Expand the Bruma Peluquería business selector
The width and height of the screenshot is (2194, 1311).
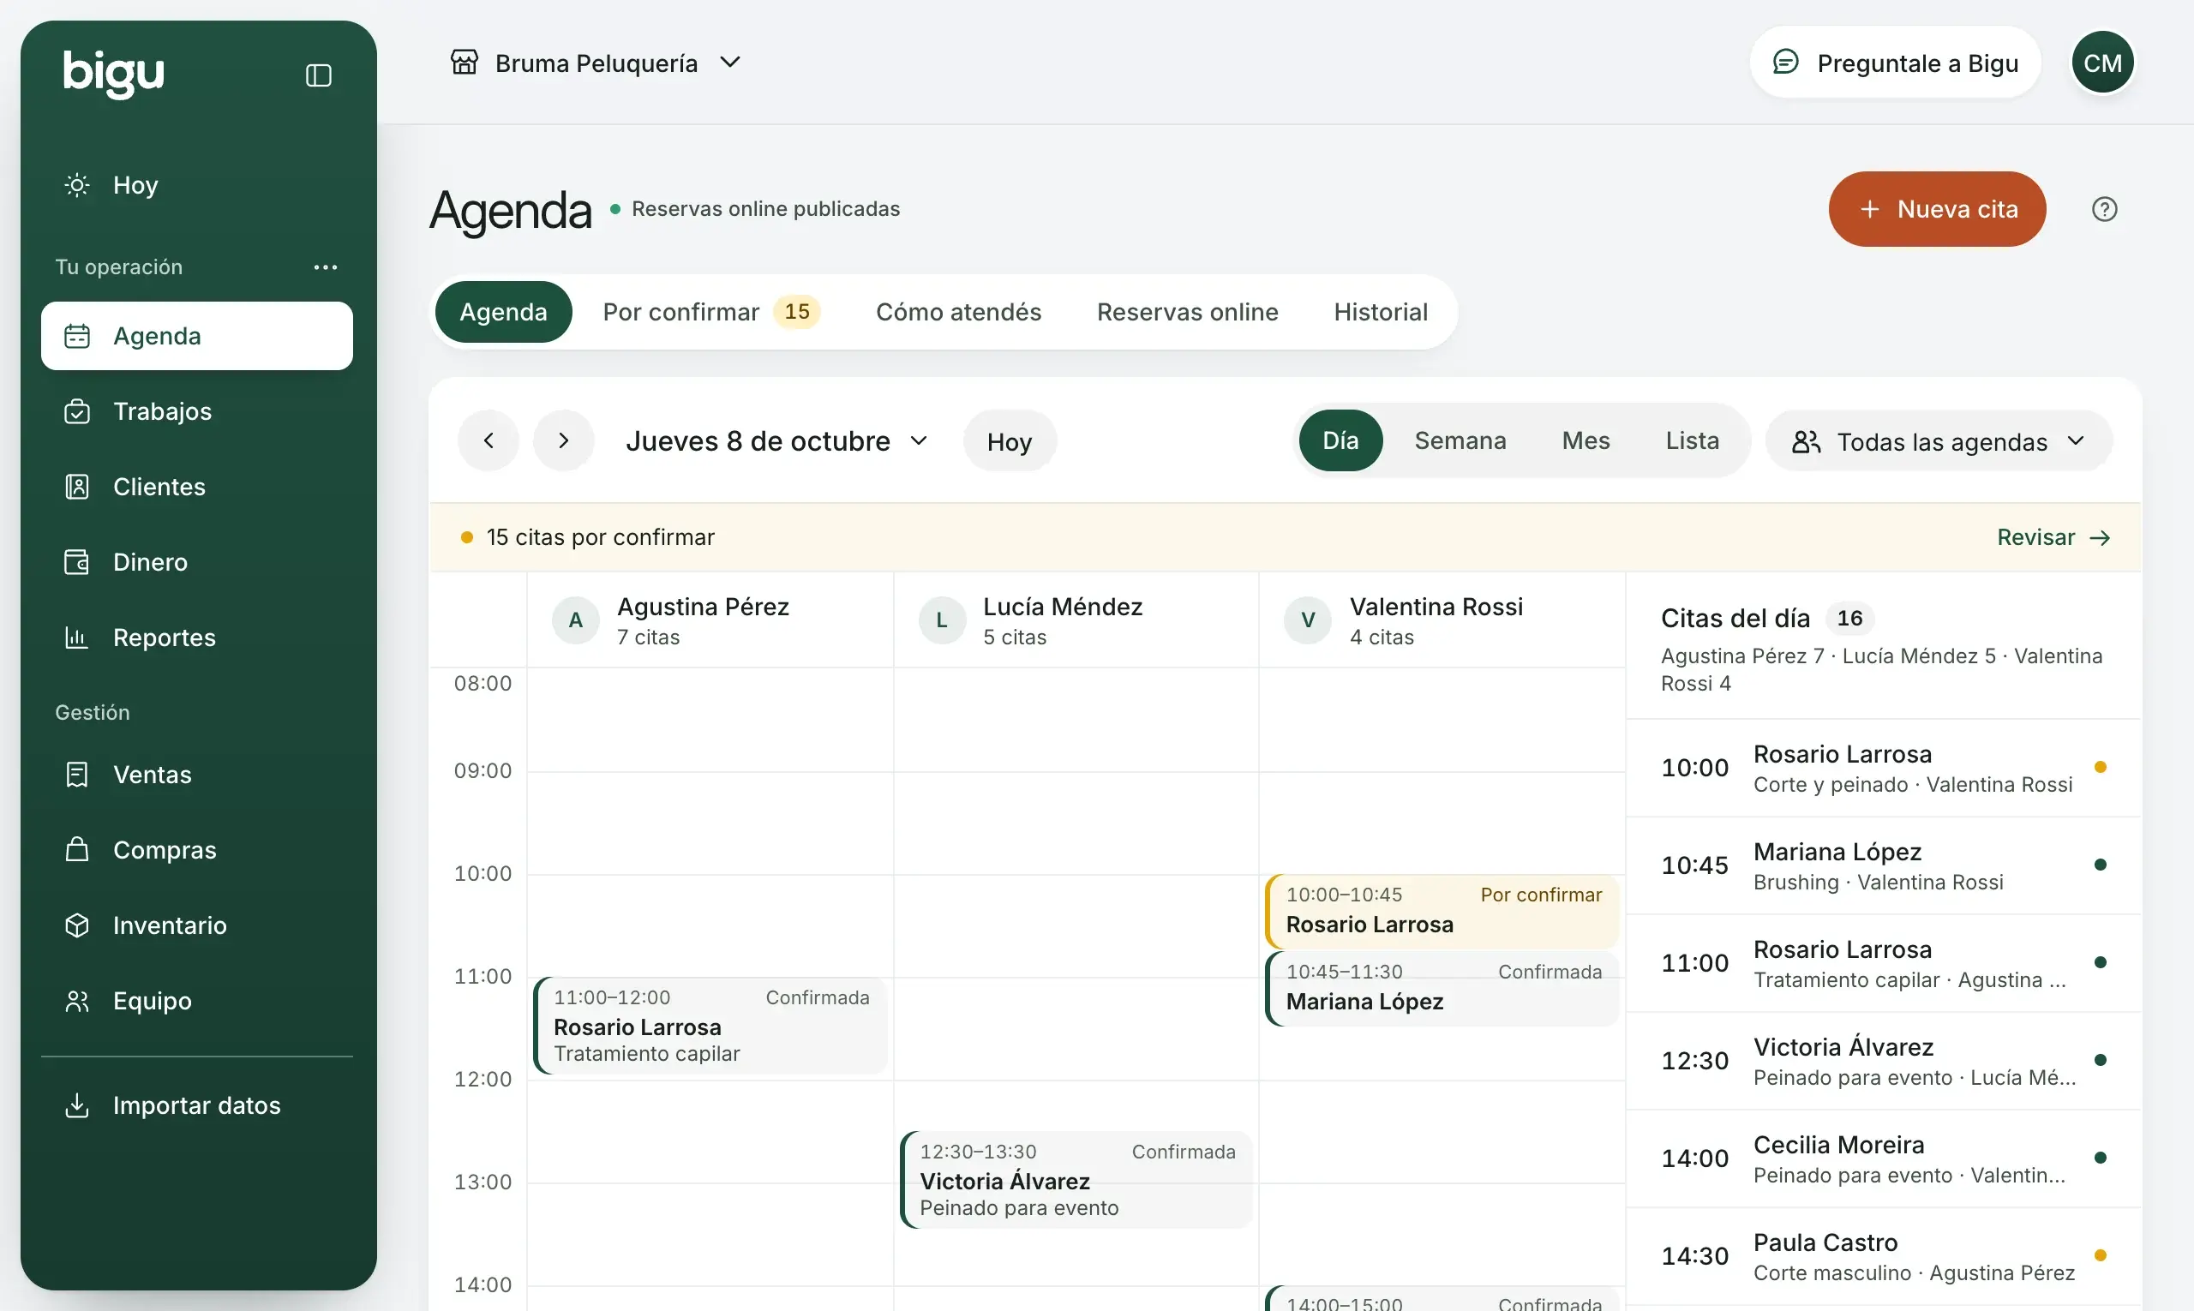(x=596, y=63)
